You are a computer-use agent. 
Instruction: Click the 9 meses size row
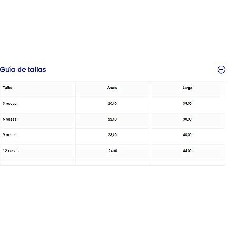113,135
